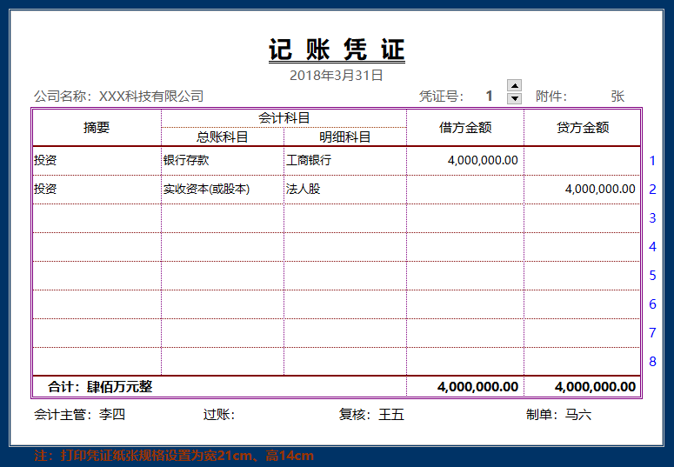
Task: Click the 过账 posting field
Action: pyautogui.click(x=219, y=415)
